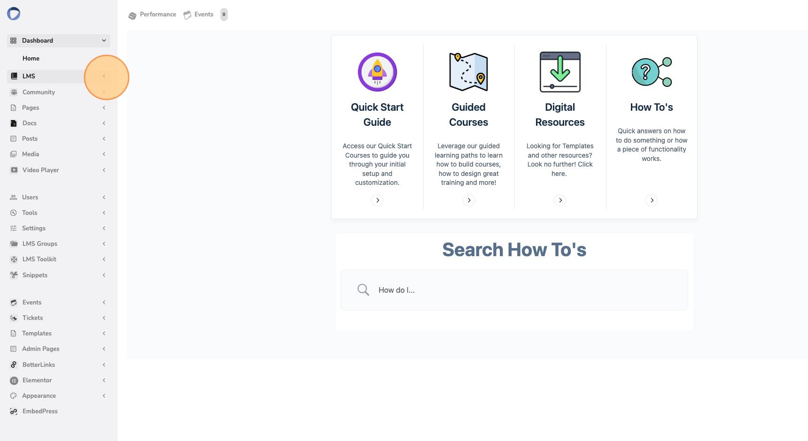The image size is (808, 441).
Task: Click the events count badge showing 0
Action: [x=224, y=15]
